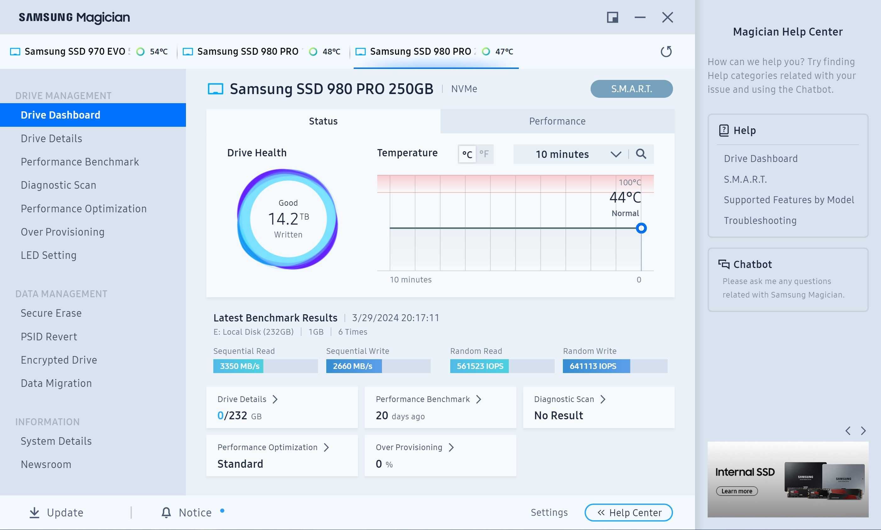881x530 pixels.
Task: Click the benchmark date 3/29/2024 20:17:11
Action: pos(396,318)
